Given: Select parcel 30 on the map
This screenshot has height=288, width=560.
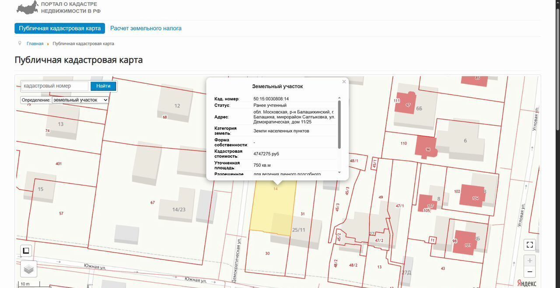Looking at the screenshot, I should (267, 254).
